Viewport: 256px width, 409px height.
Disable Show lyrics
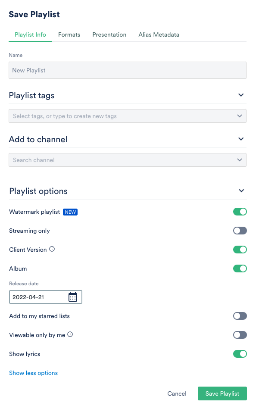click(240, 353)
